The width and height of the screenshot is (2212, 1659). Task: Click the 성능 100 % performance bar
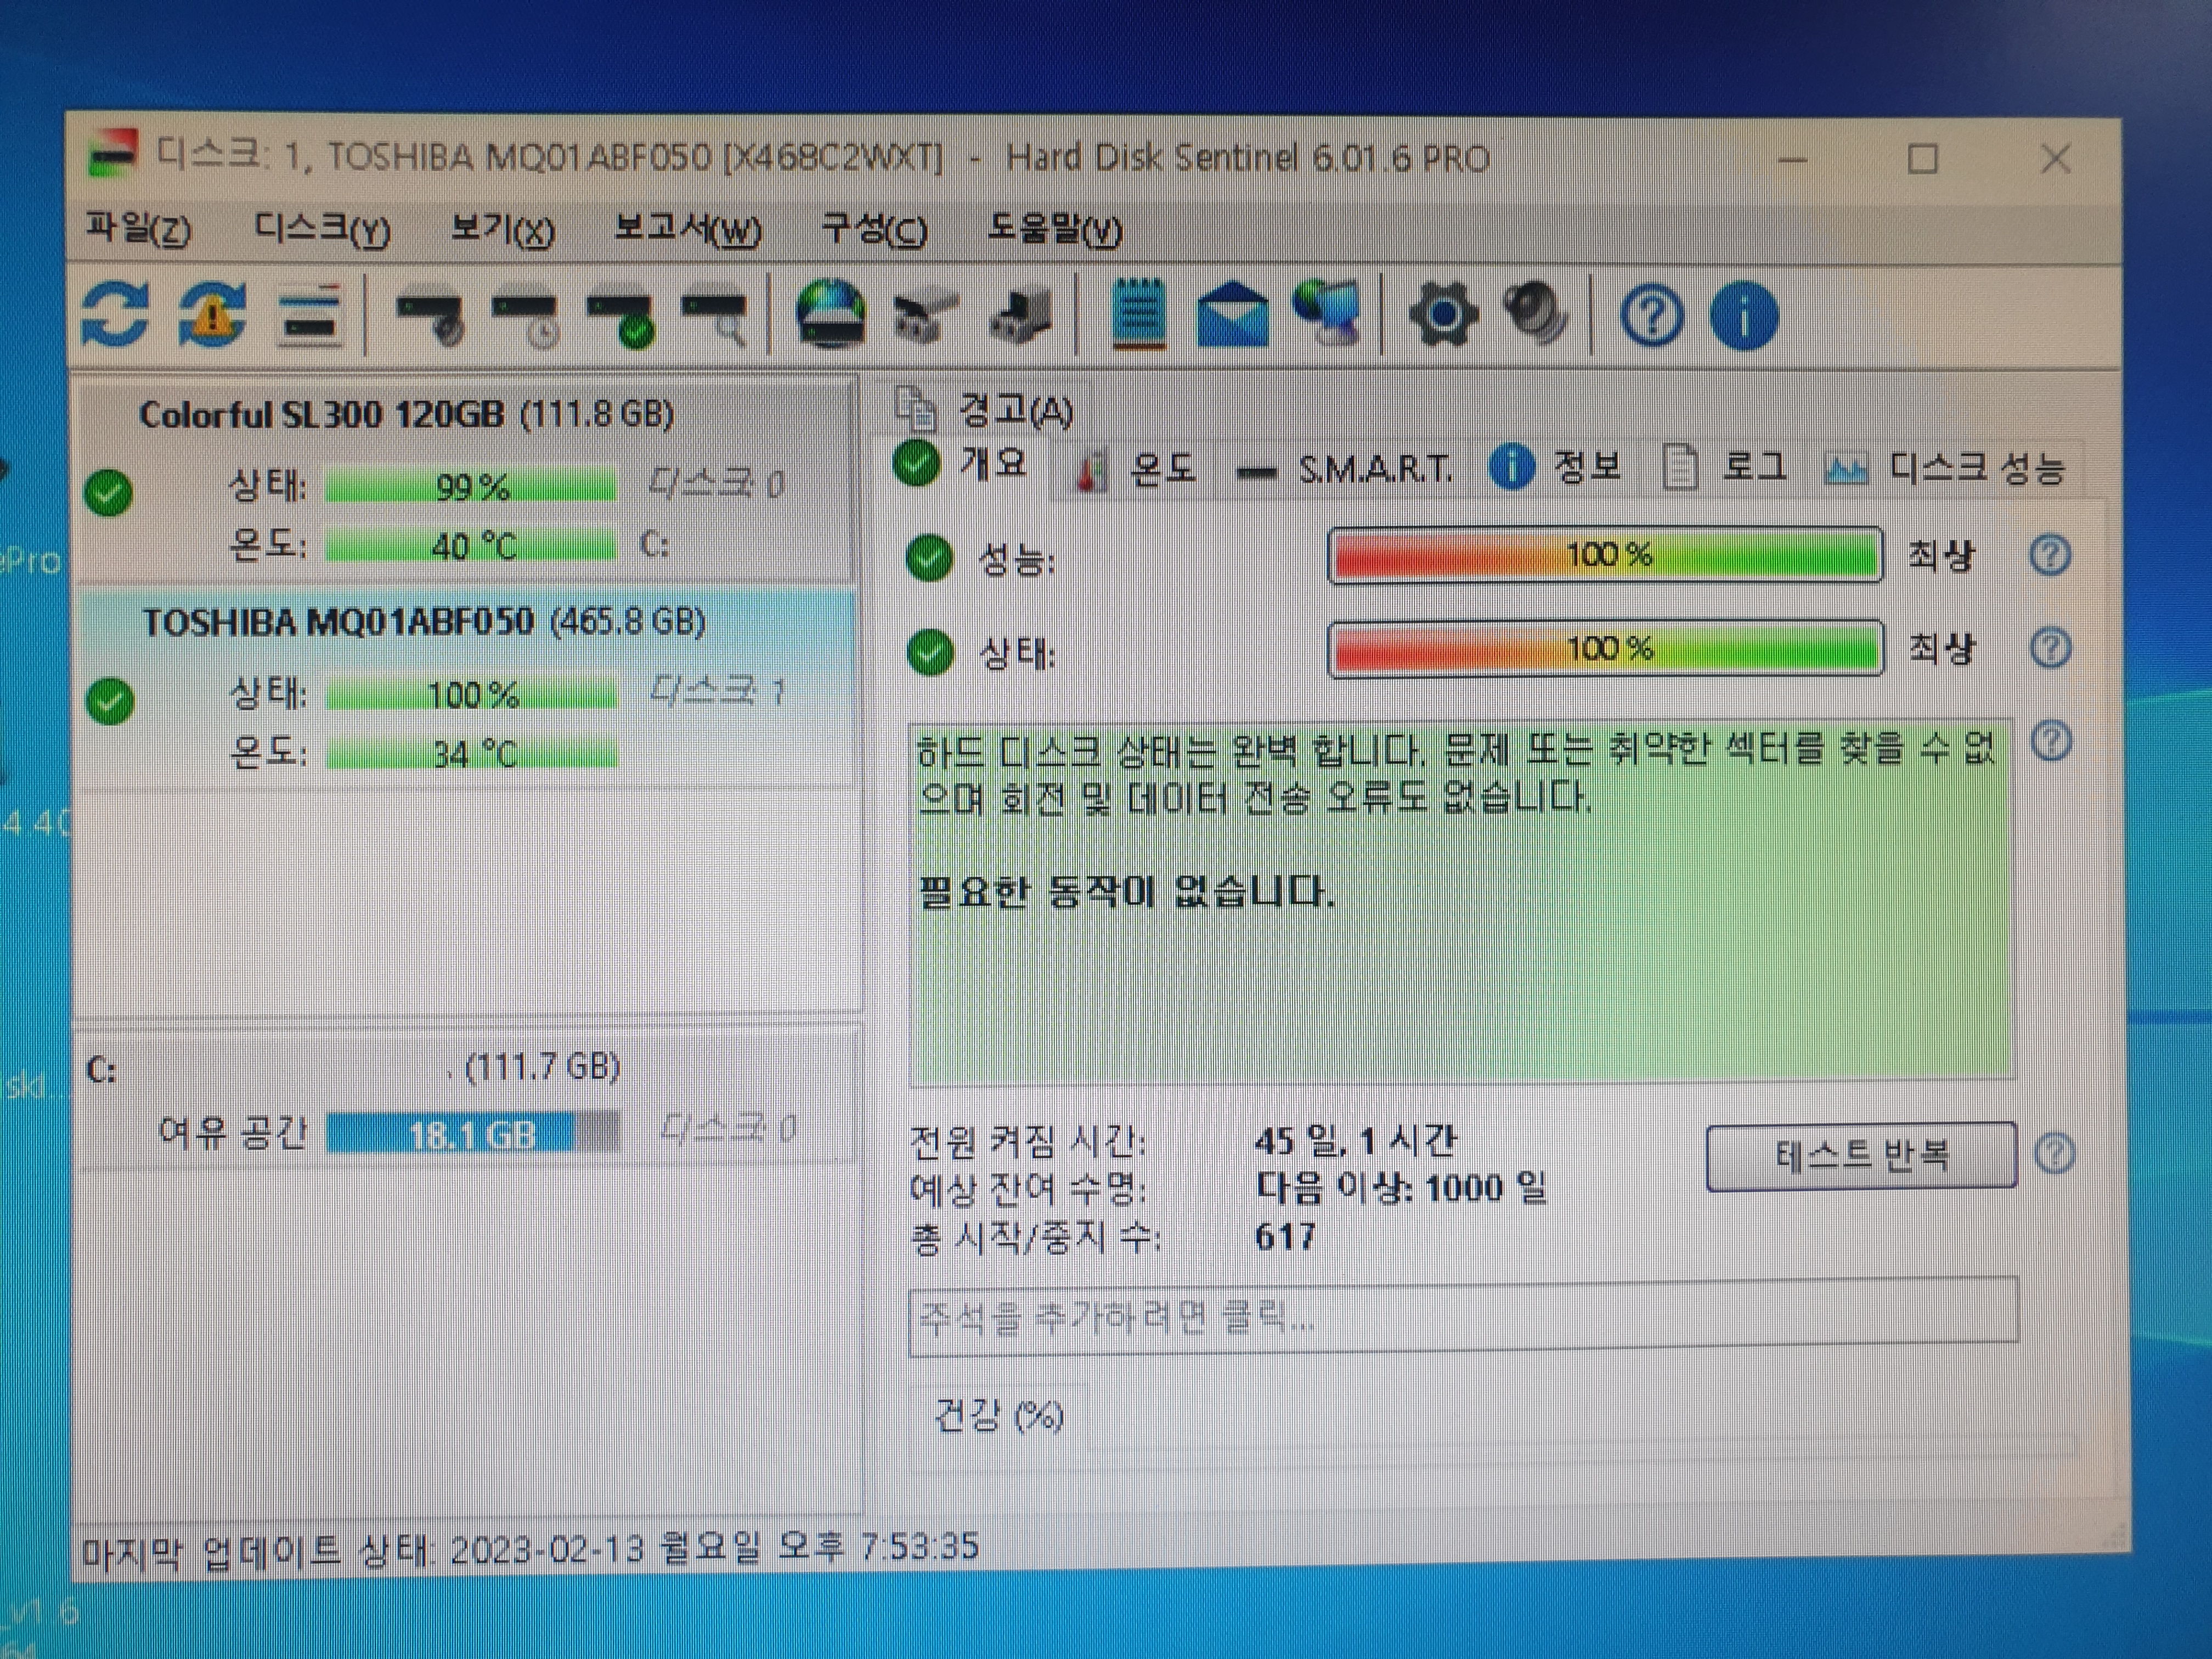tap(1606, 555)
